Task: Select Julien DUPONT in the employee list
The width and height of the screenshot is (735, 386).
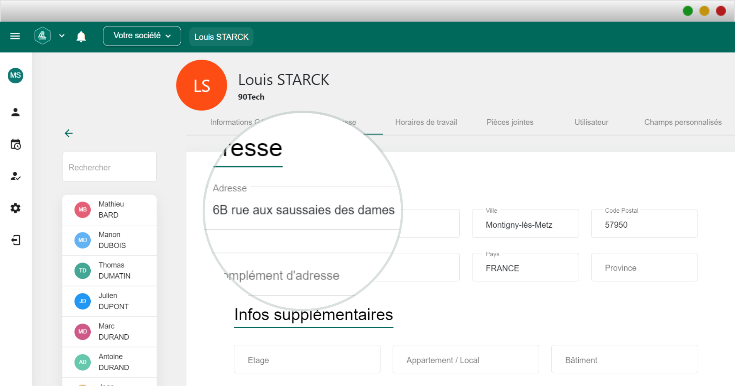Action: click(109, 301)
